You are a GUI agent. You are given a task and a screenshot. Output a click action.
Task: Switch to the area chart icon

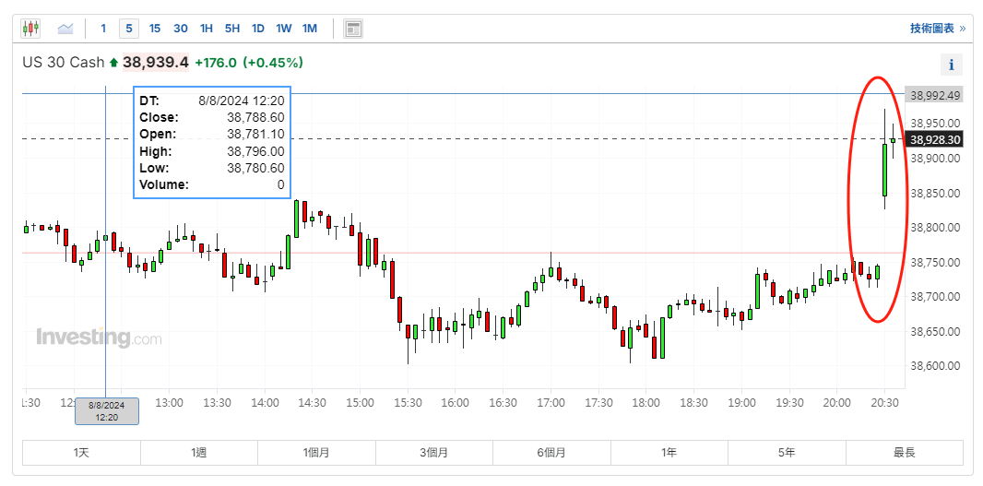pyautogui.click(x=65, y=29)
